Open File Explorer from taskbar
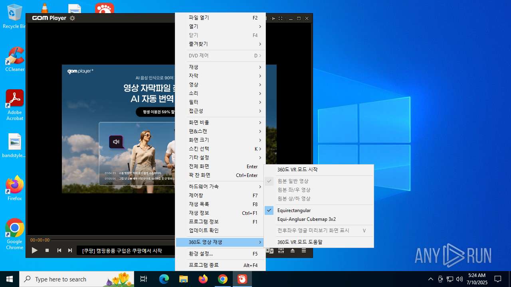 click(183, 279)
